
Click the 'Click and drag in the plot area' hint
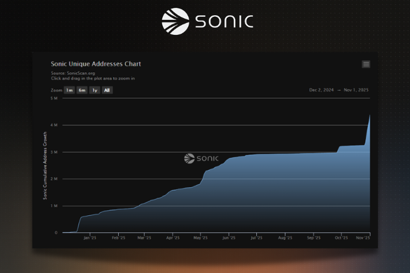93,78
